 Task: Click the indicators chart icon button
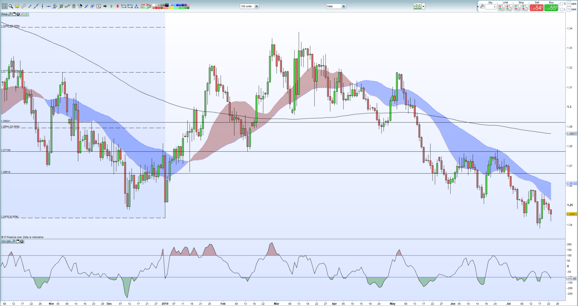click(x=417, y=6)
